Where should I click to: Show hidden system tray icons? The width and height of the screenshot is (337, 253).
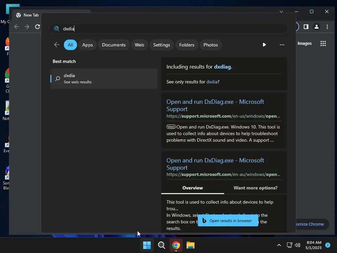279,245
